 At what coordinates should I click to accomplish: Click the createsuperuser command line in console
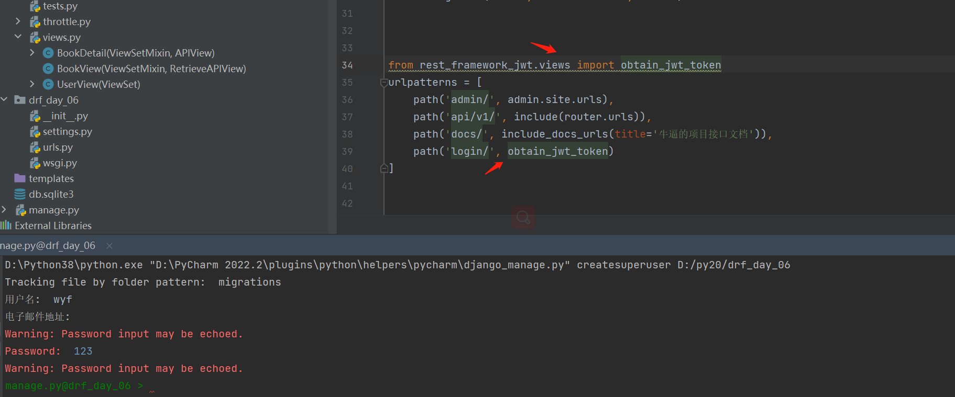click(x=398, y=265)
